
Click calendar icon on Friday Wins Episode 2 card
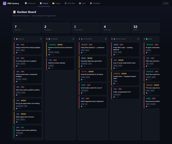(82, 53)
